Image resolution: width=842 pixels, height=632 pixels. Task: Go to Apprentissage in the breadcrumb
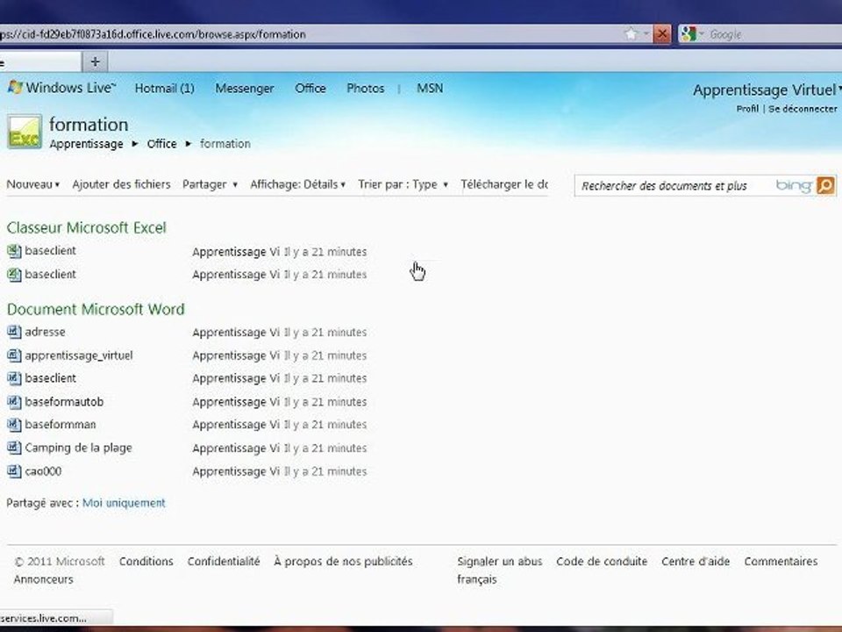click(x=86, y=144)
